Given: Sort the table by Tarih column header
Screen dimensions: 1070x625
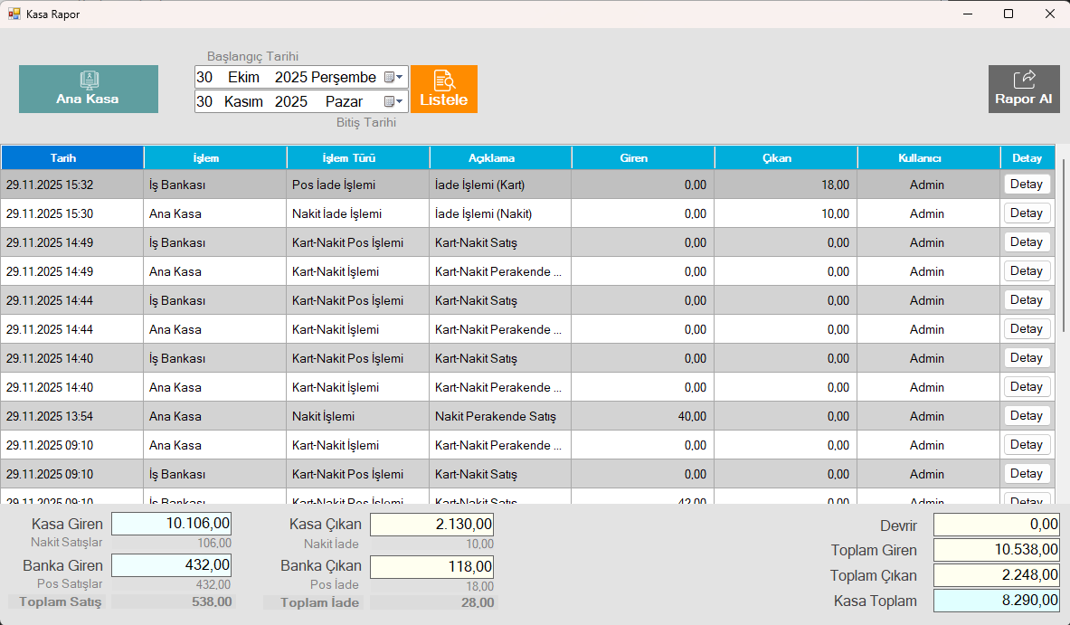Looking at the screenshot, I should click(71, 158).
